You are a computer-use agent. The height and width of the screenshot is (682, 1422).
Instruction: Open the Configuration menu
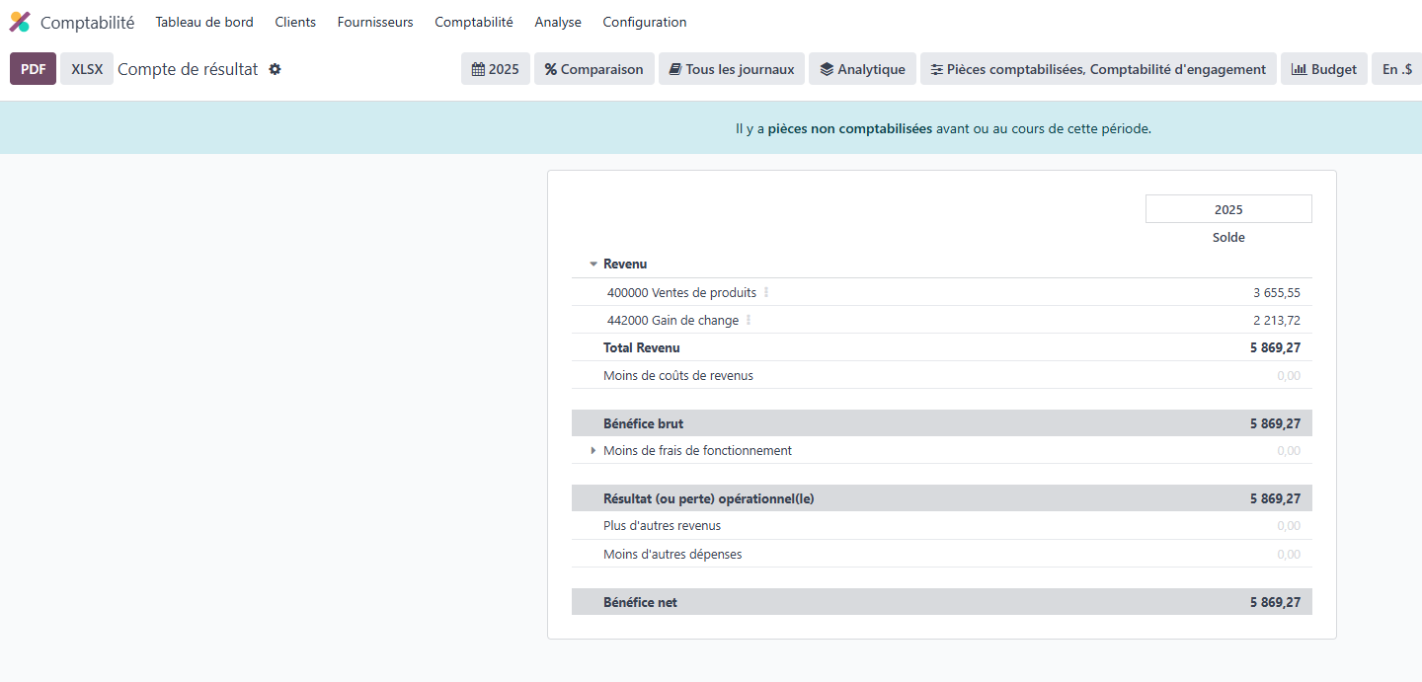coord(645,22)
